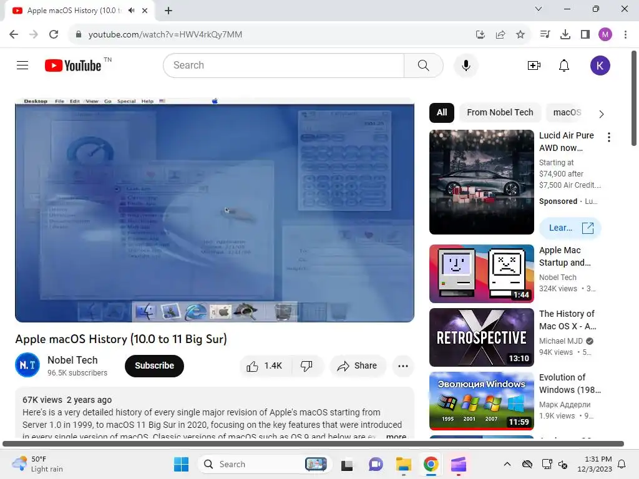Open Nobel Tech channel avatar
The image size is (639, 479).
tap(27, 365)
